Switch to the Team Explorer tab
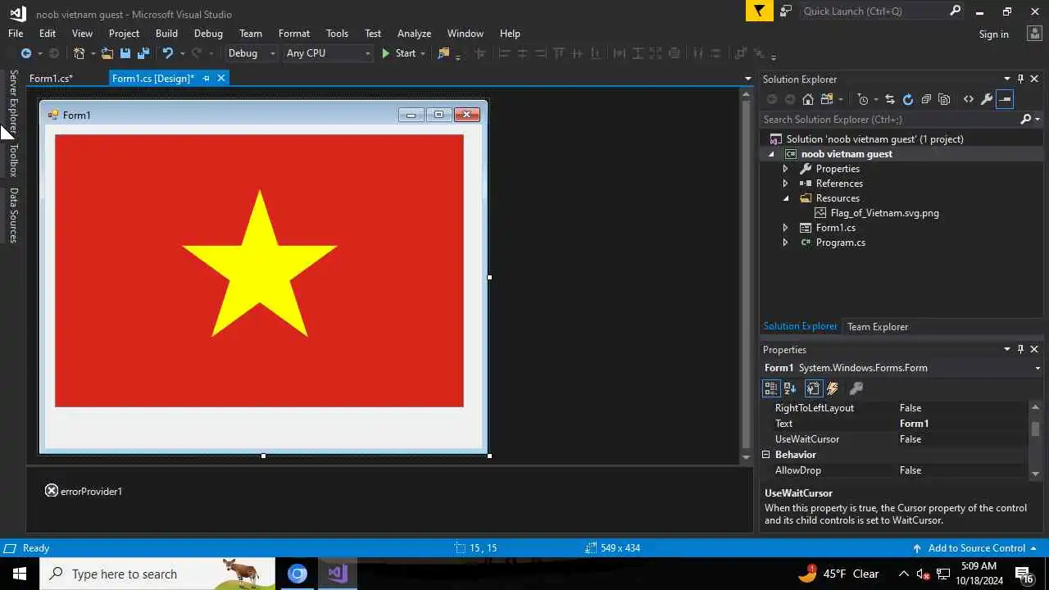Screen dimensions: 1049x590 pos(878,326)
